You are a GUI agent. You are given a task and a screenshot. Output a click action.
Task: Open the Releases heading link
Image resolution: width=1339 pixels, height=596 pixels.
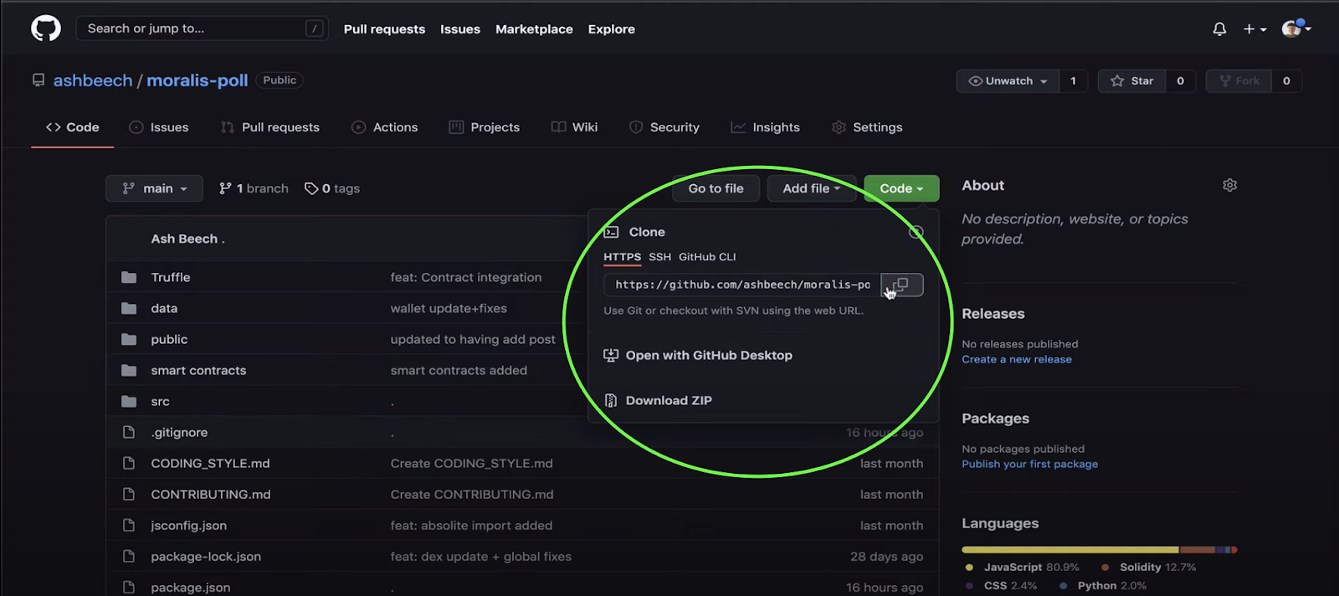pyautogui.click(x=993, y=314)
